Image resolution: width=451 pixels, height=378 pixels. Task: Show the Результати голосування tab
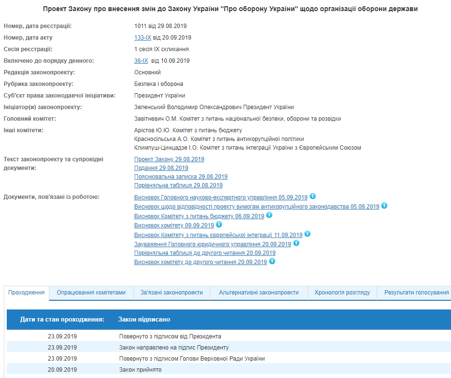[416, 293]
